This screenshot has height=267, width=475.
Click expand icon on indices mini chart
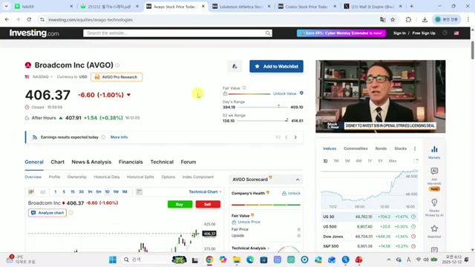point(416,161)
